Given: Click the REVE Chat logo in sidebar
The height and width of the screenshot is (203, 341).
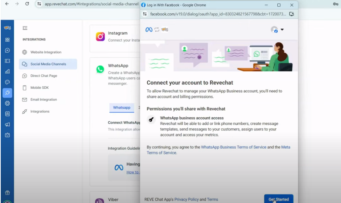Looking at the screenshot, I should [7, 28].
